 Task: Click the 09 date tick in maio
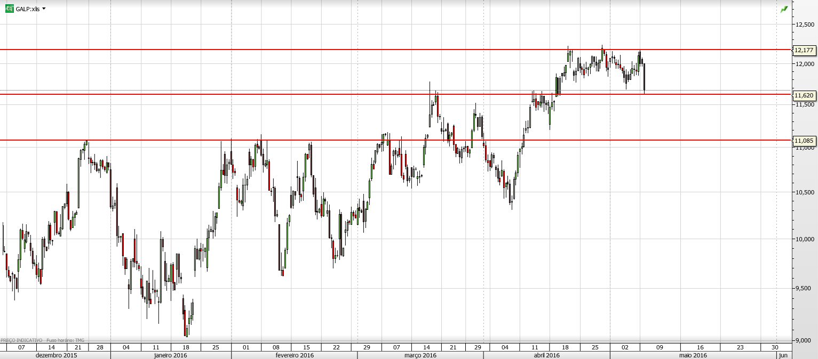coord(660,347)
